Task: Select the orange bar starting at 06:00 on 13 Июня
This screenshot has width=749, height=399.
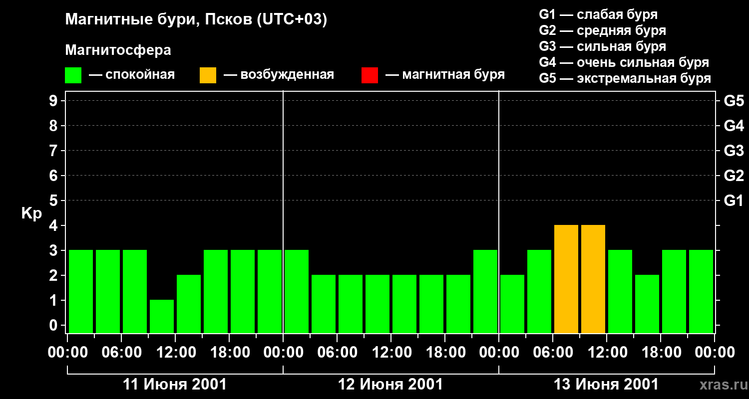Action: tap(566, 279)
